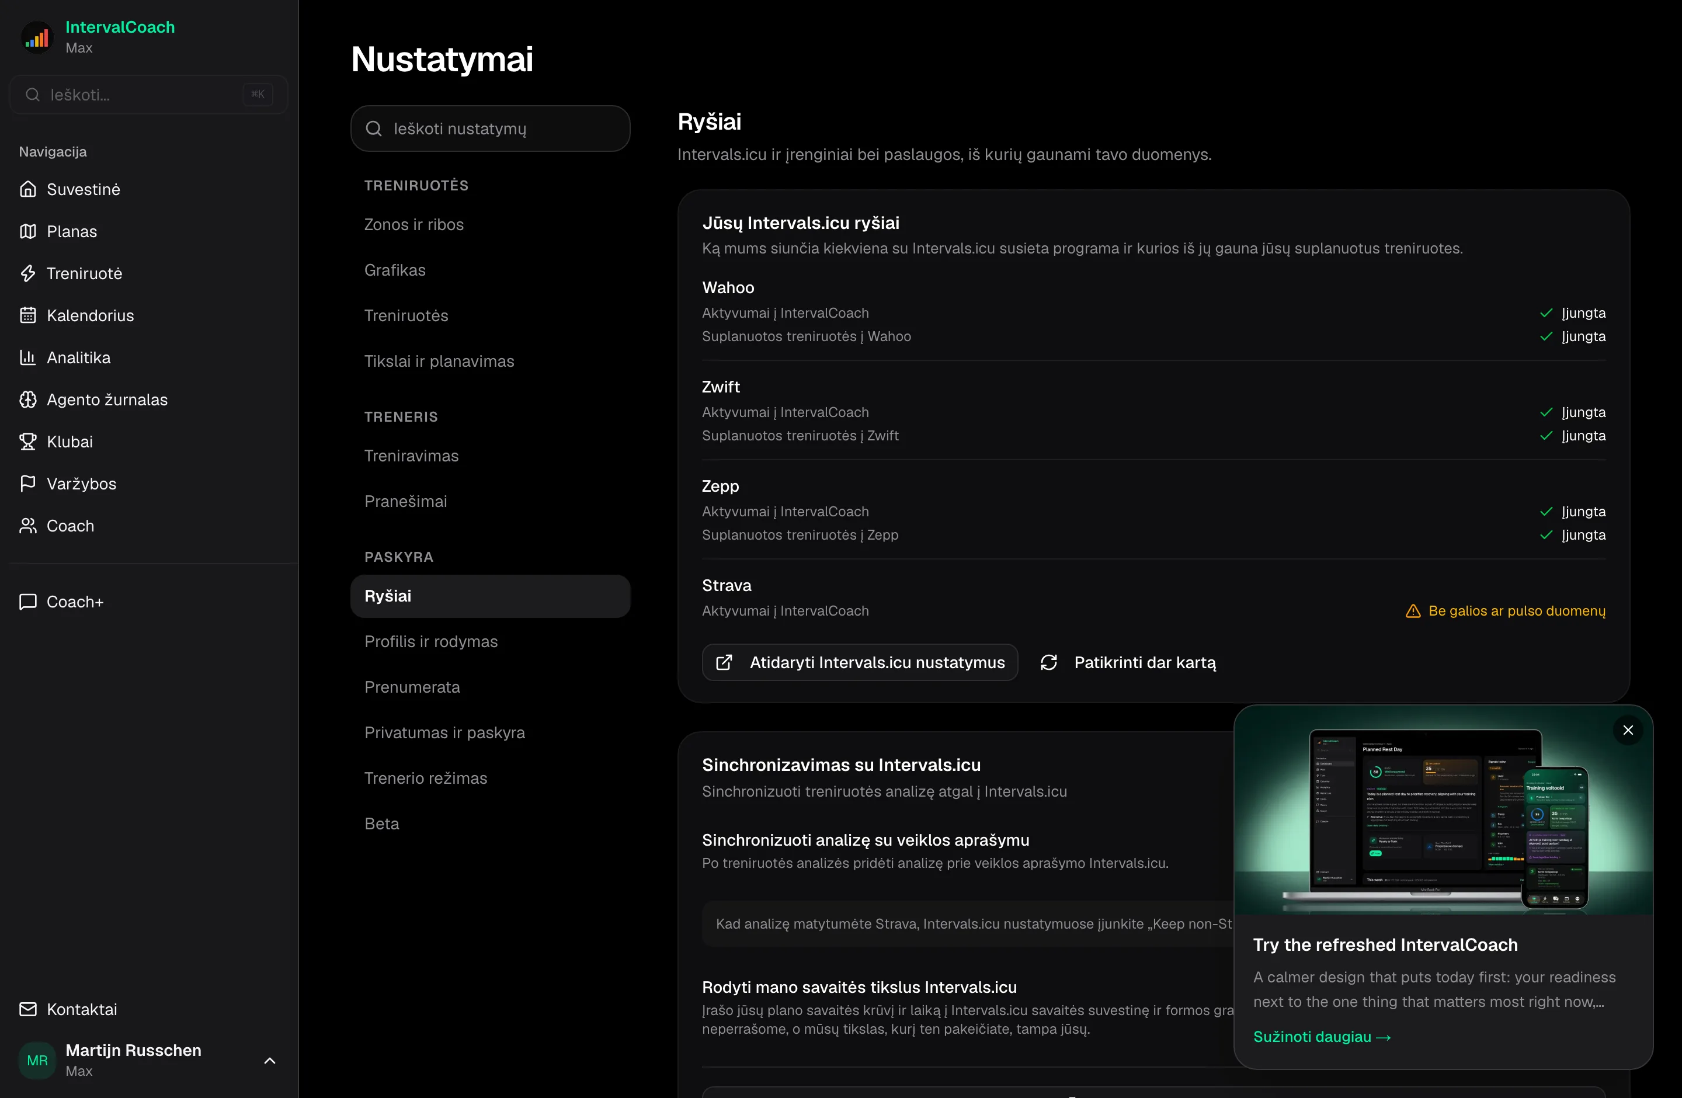Screen dimensions: 1682x1098
Task: Open Varžybos flag icon
Action: click(28, 483)
